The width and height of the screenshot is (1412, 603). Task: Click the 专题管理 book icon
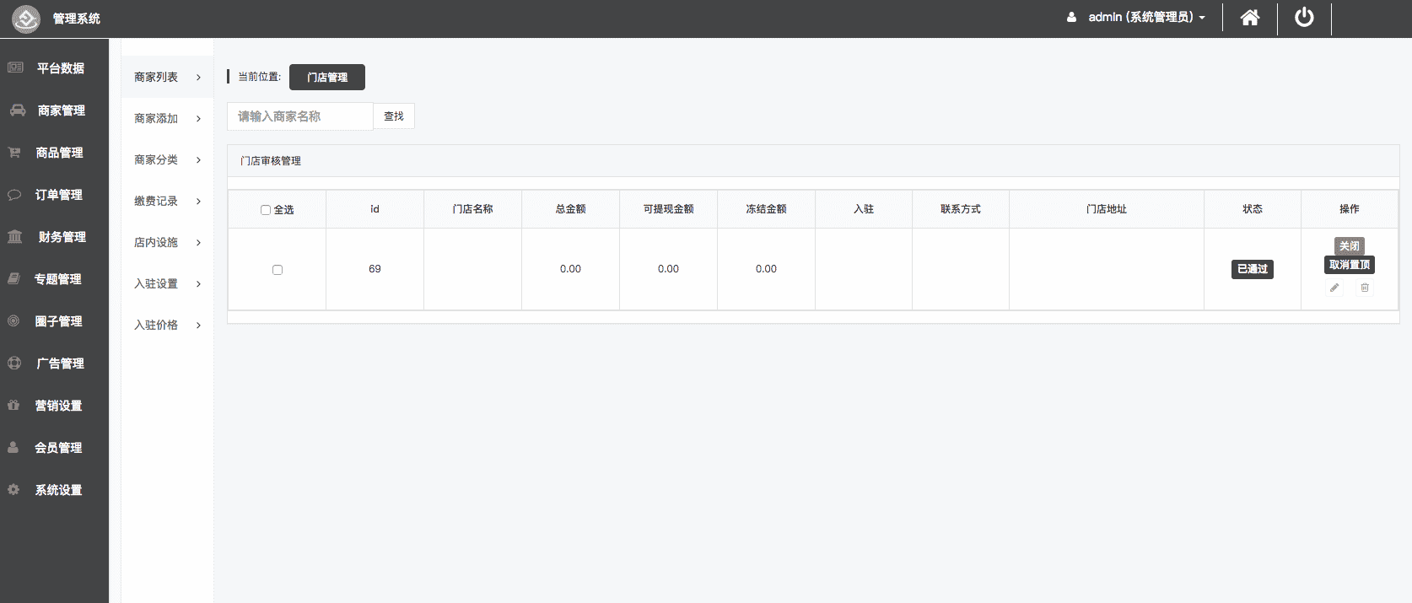tap(13, 278)
